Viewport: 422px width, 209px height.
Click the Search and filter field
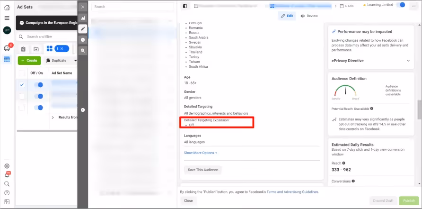47,36
